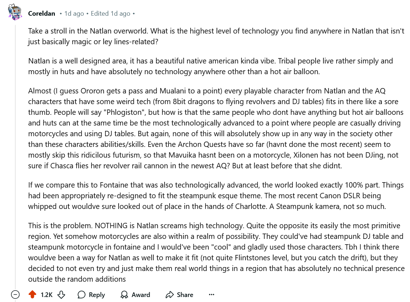Image resolution: width=410 pixels, height=302 pixels.
Task: Click the Share arrow icon
Action: point(169,295)
